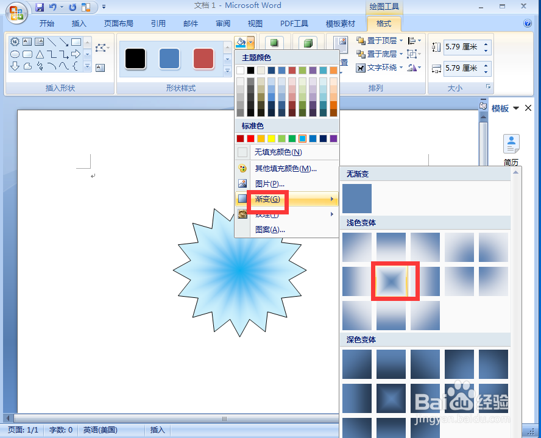This screenshot has height=438, width=541.
Task: Click Bring to Front button 置于顶层
Action: point(377,41)
